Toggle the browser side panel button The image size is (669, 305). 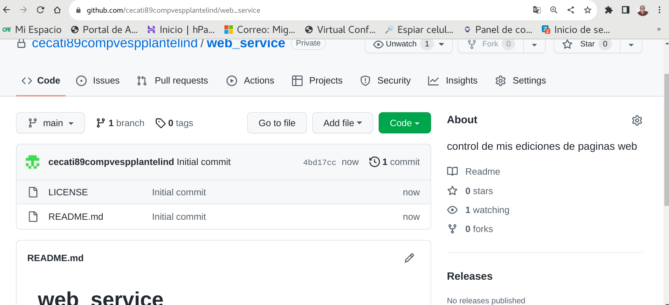point(625,10)
